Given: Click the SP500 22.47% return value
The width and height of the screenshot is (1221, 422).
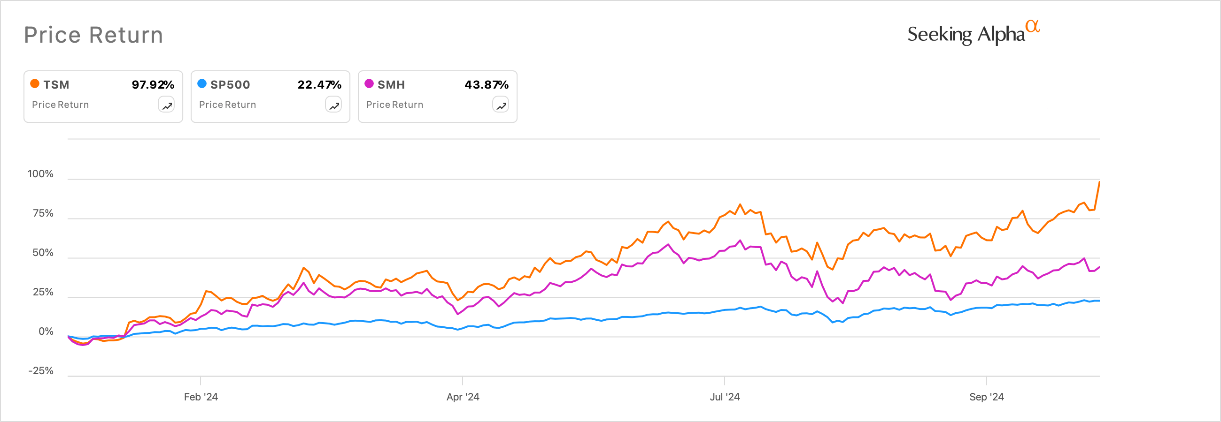Looking at the screenshot, I should [x=319, y=85].
